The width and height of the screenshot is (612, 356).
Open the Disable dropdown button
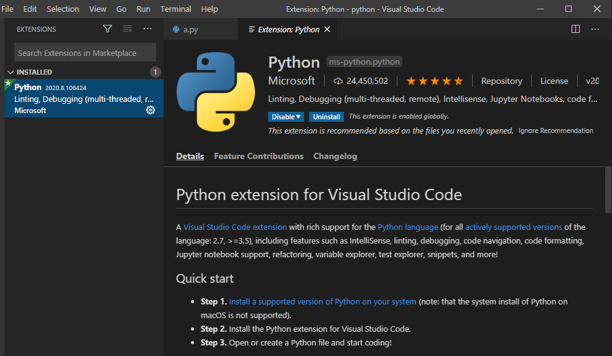click(286, 117)
